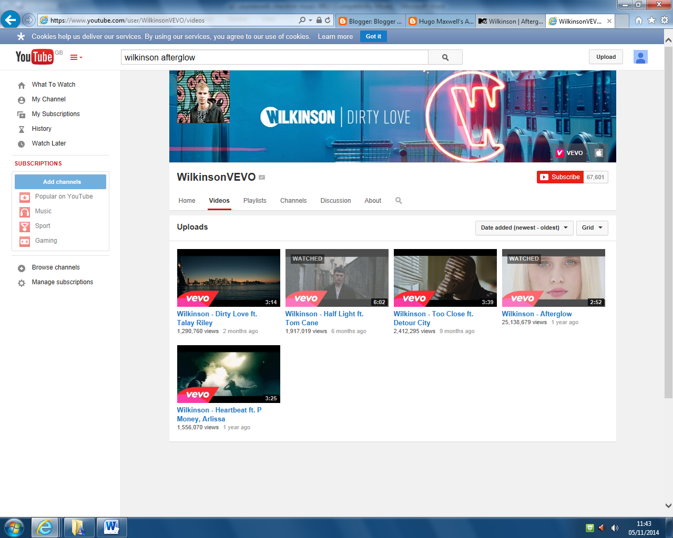Viewport: 673px width, 538px height.
Task: Switch to the MTV Wilkinson Afterglow tab
Action: (x=511, y=21)
